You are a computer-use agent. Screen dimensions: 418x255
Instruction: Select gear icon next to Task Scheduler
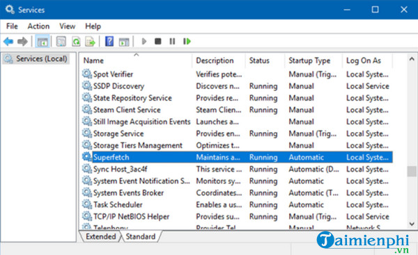pyautogui.click(x=86, y=204)
